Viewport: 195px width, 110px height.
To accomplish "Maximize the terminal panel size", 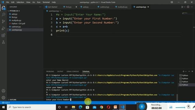I will (x=189, y=71).
